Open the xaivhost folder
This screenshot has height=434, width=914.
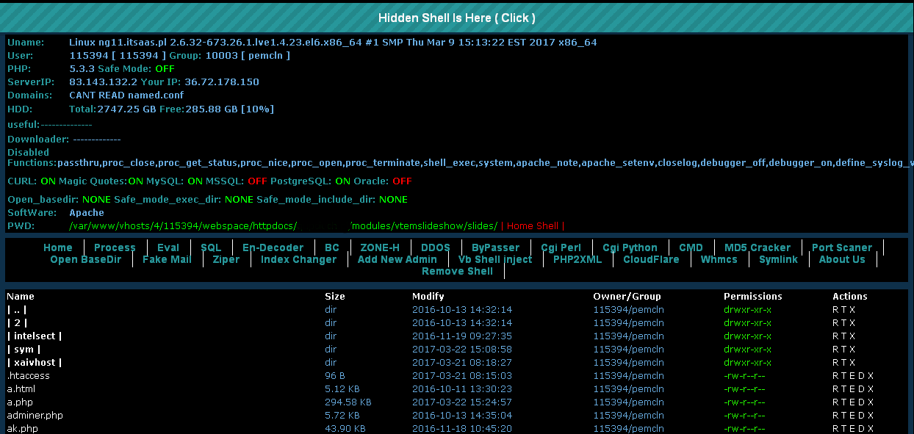coord(35,362)
